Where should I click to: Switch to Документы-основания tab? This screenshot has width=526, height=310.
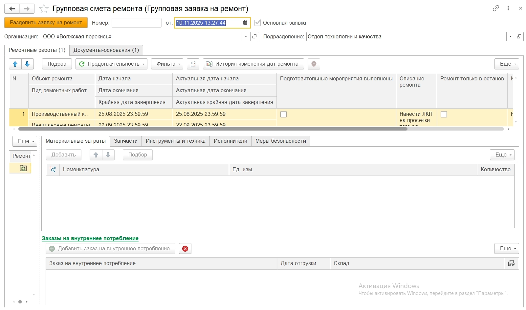[106, 50]
